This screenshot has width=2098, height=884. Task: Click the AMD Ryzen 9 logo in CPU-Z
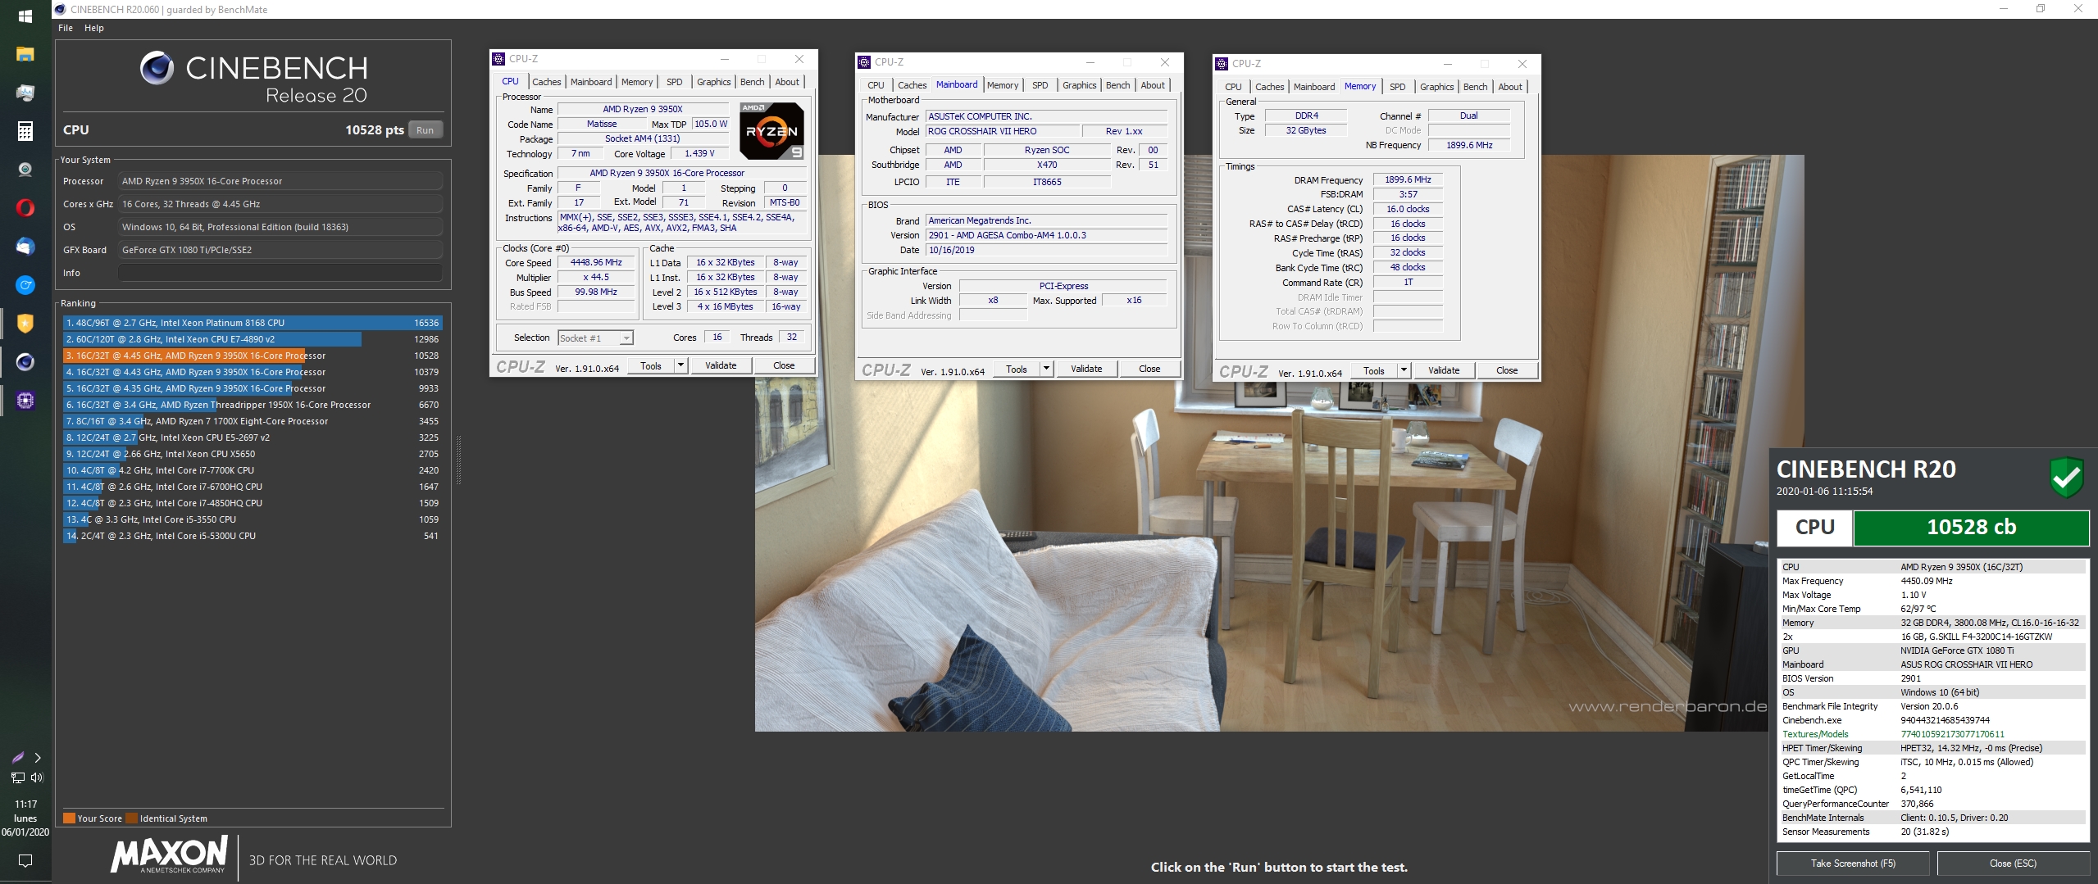point(771,131)
